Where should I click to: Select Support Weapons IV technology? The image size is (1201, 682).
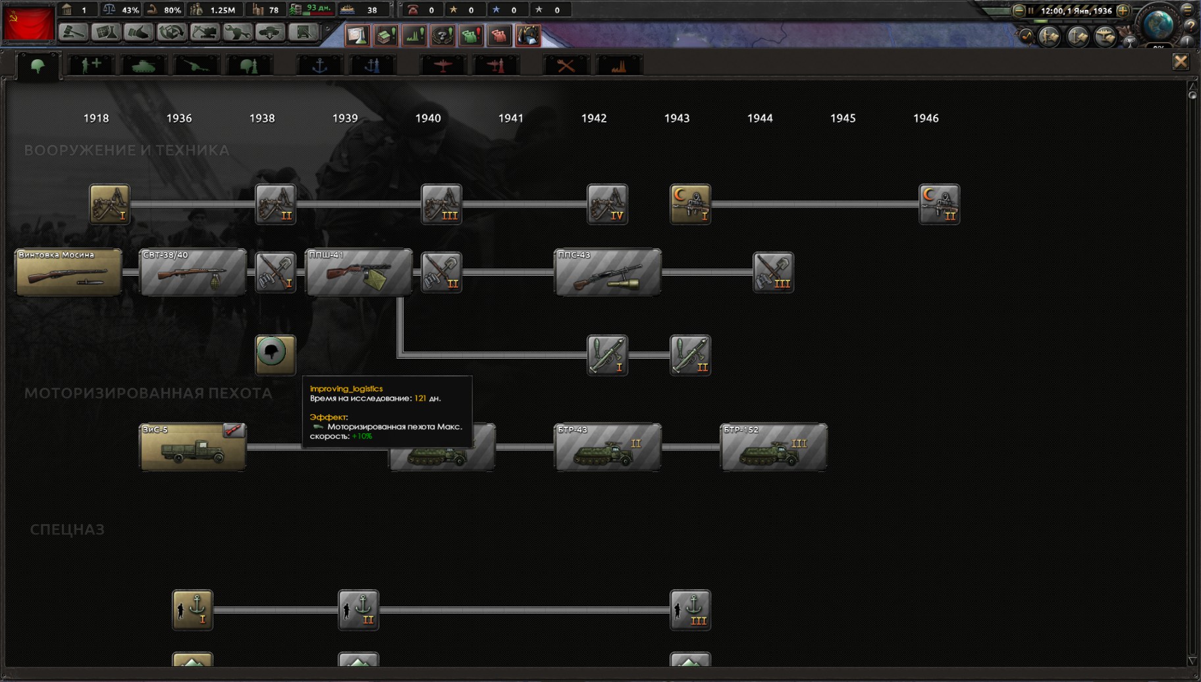tap(608, 204)
